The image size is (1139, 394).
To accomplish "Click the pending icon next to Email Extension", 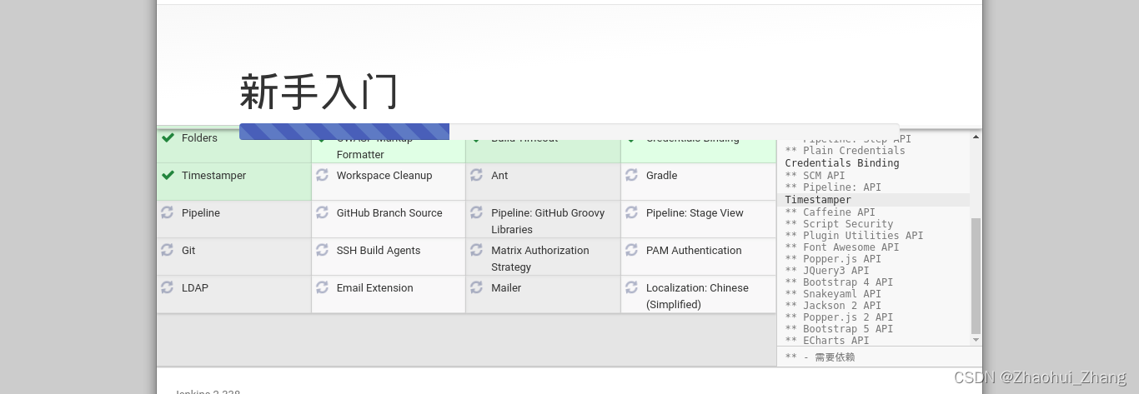I will (322, 288).
